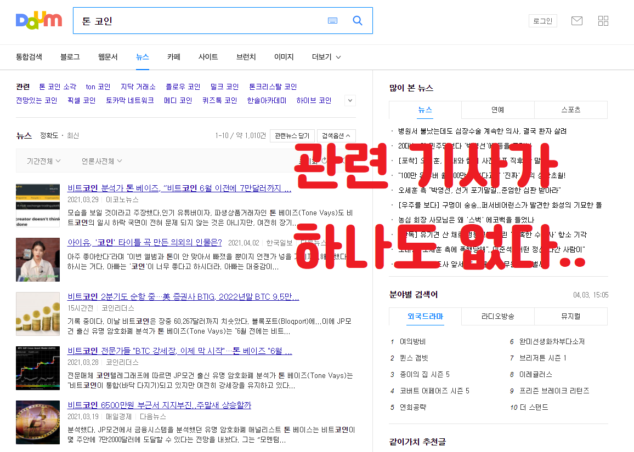634x452 pixels.
Task: Select 뉴스 tab in 많이 본 뉴스
Action: point(425,110)
